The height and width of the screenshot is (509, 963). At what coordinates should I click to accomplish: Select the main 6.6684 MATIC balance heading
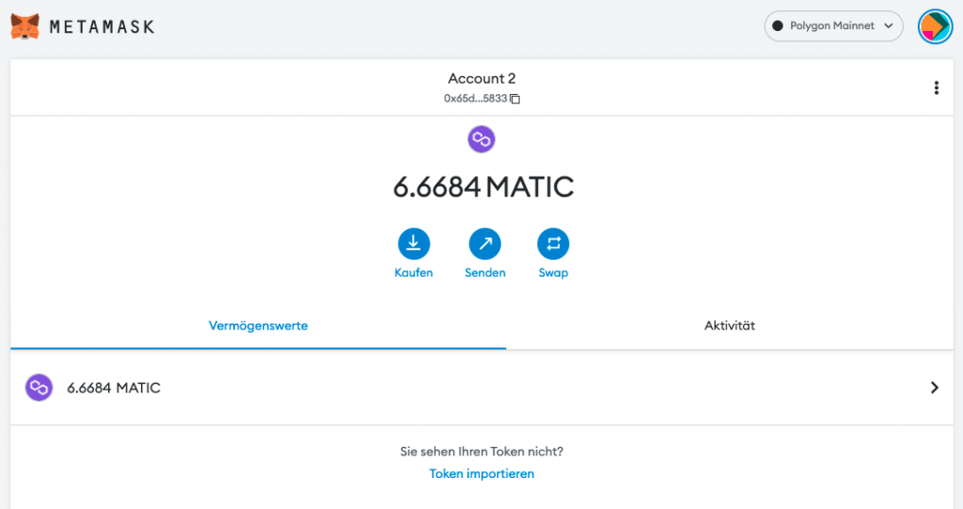coord(482,187)
